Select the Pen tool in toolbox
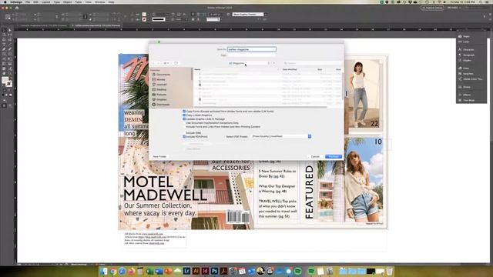This screenshot has width=493, height=277. 4,49
